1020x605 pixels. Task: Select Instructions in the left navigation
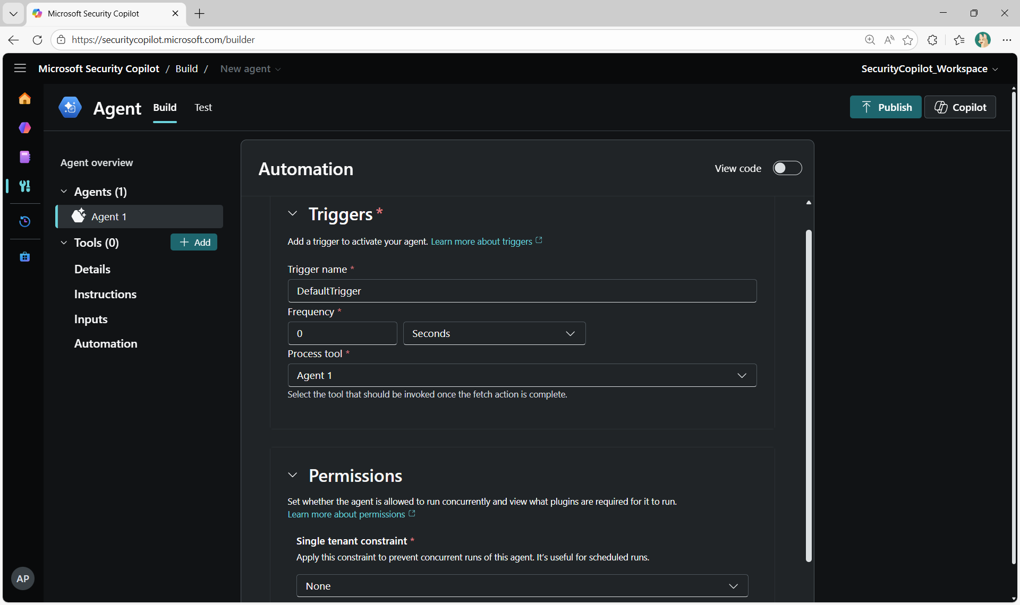point(105,294)
